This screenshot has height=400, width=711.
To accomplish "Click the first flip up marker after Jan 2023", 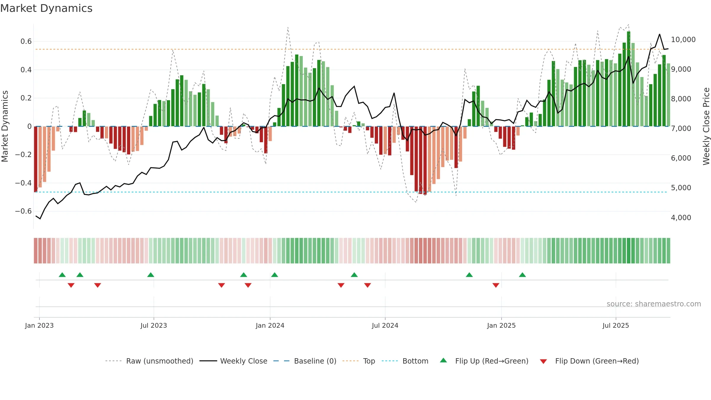I will pyautogui.click(x=62, y=275).
